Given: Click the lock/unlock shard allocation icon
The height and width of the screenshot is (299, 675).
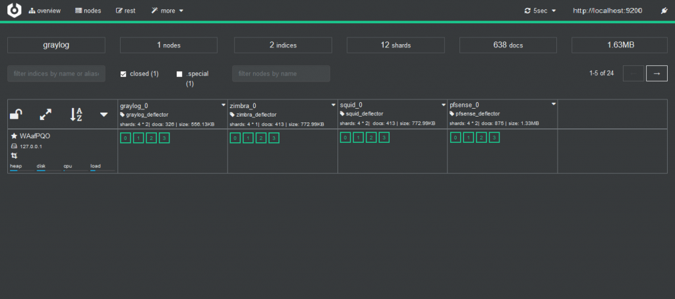Looking at the screenshot, I should 17,115.
